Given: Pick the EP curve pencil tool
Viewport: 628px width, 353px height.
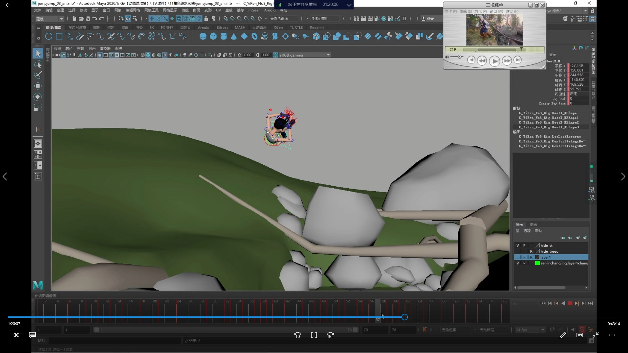Looking at the screenshot, I should click(x=80, y=37).
